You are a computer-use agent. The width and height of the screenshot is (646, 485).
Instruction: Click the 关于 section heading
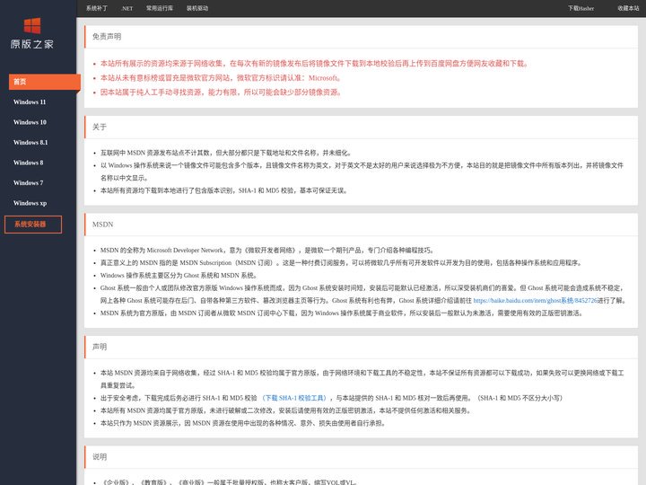point(100,127)
